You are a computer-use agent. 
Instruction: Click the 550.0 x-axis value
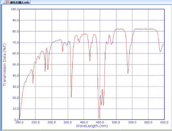coord(132,122)
